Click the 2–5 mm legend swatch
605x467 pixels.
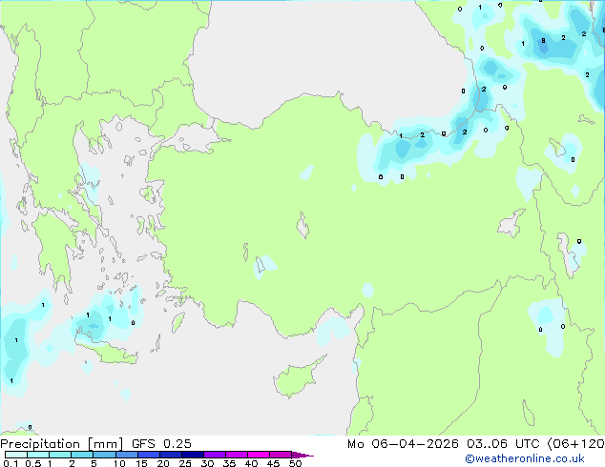coord(82,455)
